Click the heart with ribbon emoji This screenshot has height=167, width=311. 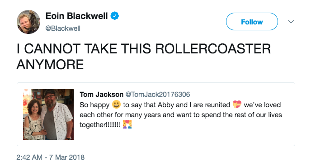[237, 105]
